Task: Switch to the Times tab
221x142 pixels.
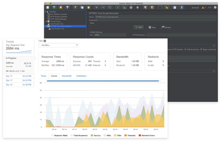Action: coord(44,76)
